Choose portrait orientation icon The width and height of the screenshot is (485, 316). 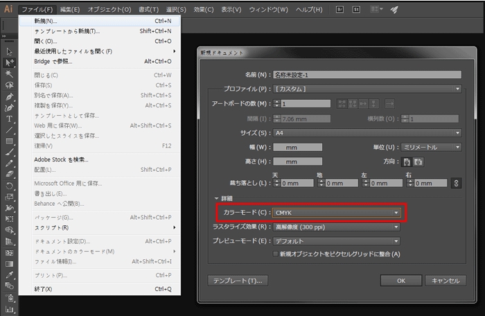point(407,162)
